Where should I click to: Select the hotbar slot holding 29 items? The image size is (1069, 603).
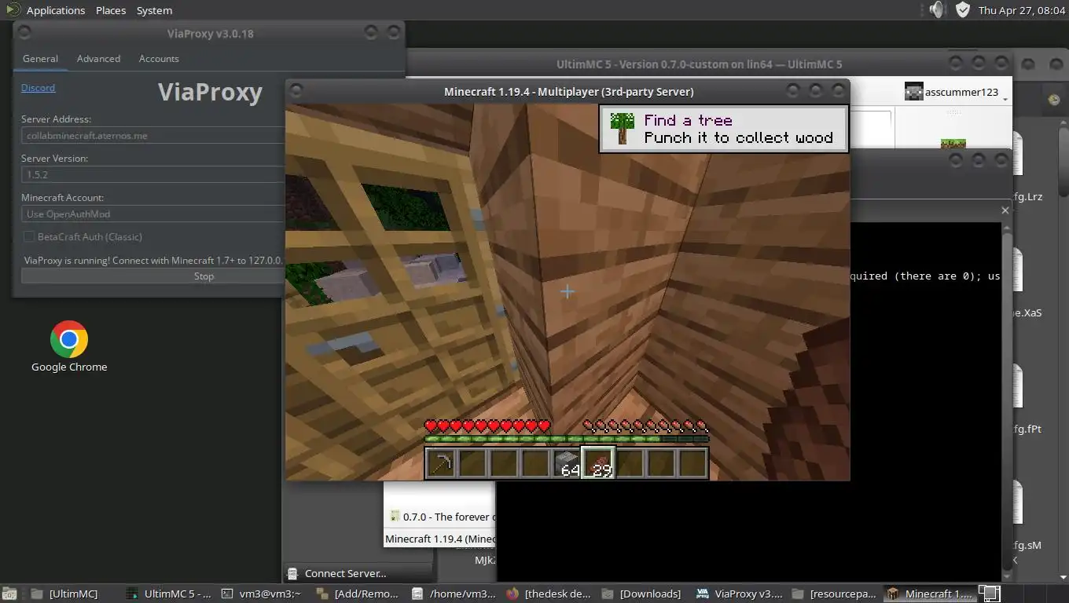(598, 463)
